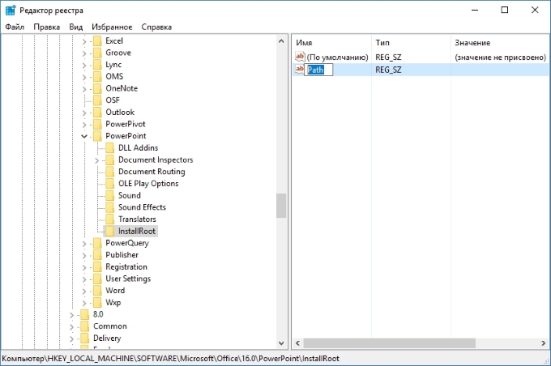Expand the OMS key arrow
The image size is (551, 366).
click(x=84, y=77)
